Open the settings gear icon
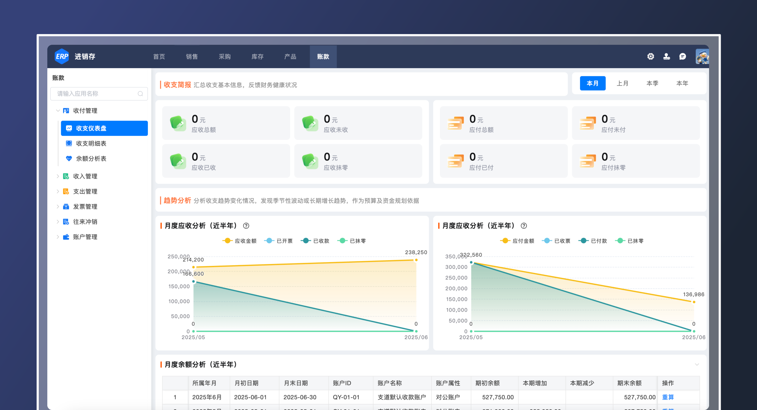757x410 pixels. (x=650, y=56)
